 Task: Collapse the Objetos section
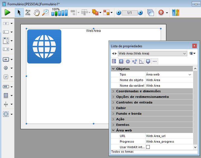(x=113, y=69)
